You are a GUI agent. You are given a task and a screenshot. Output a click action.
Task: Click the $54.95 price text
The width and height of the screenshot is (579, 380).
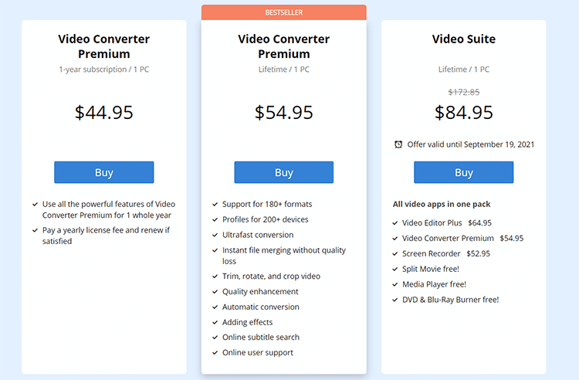(283, 112)
